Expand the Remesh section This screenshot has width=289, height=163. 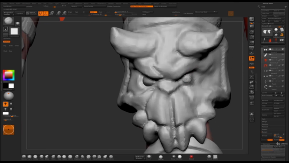(x=265, y=127)
